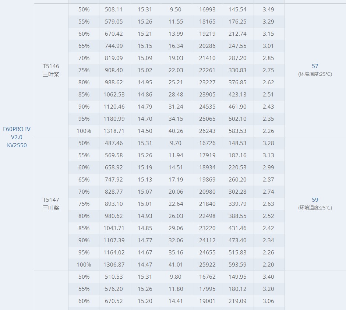346x310 pixels.
Task: Click the 25922 RPM value cell
Action: click(x=207, y=265)
